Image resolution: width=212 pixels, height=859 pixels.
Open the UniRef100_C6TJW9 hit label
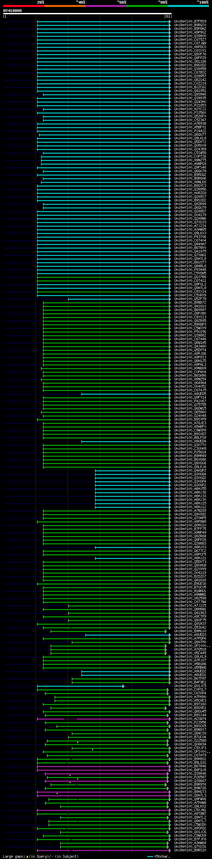point(190,43)
